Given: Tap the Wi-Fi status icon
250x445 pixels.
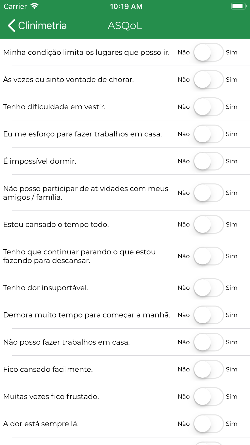Looking at the screenshot, I should (x=34, y=6).
